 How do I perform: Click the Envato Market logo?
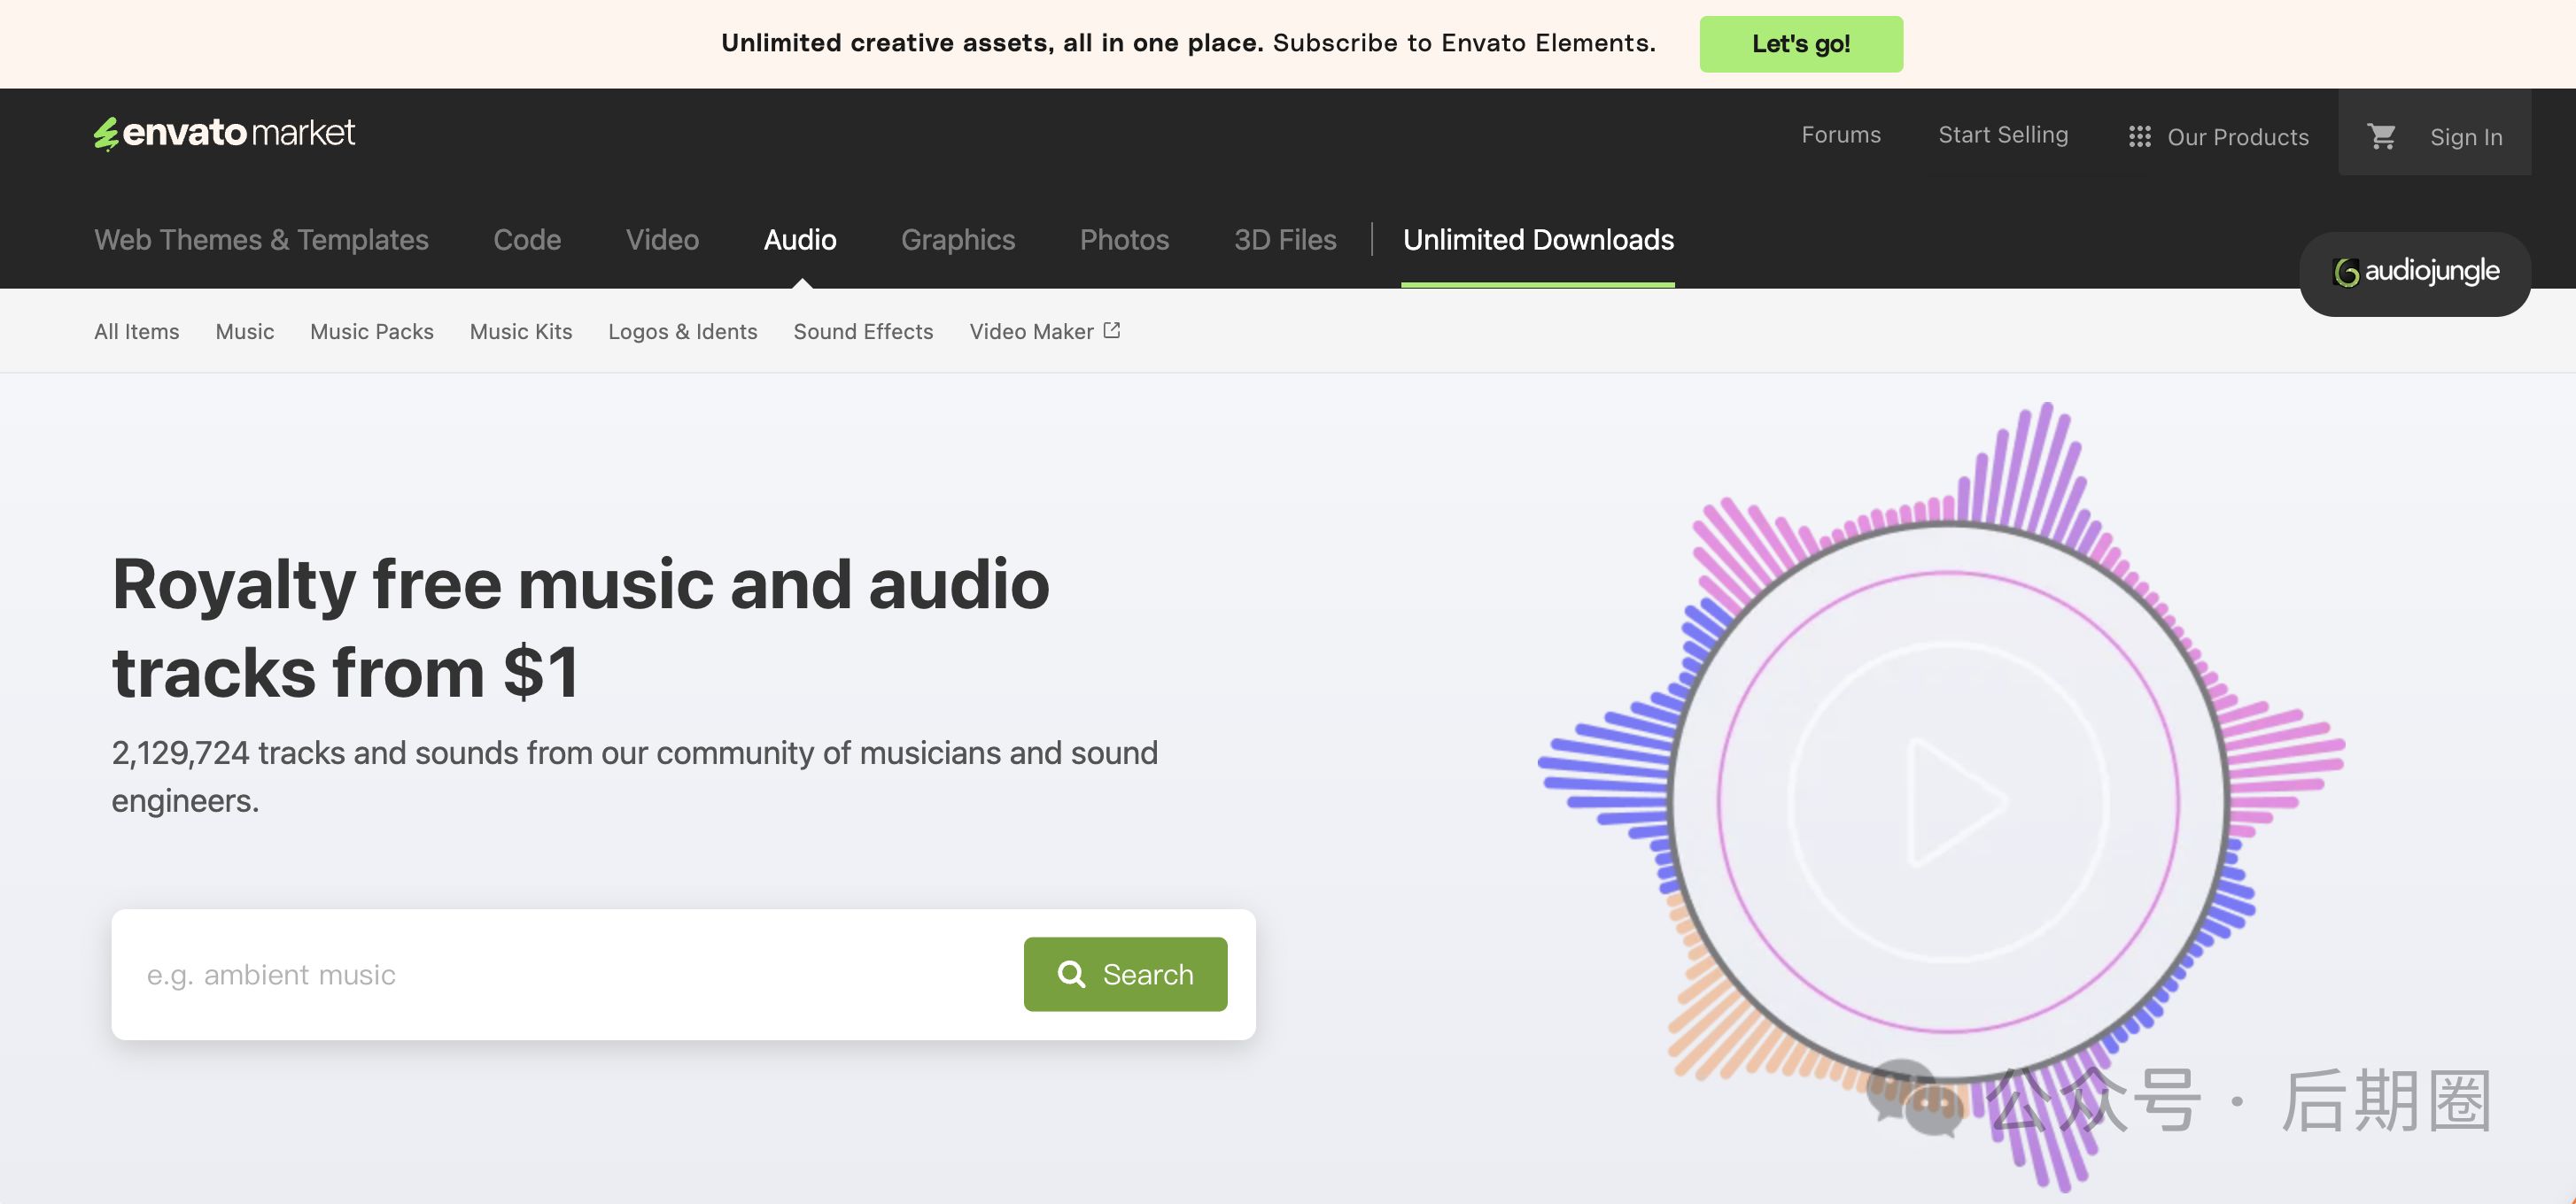click(224, 133)
